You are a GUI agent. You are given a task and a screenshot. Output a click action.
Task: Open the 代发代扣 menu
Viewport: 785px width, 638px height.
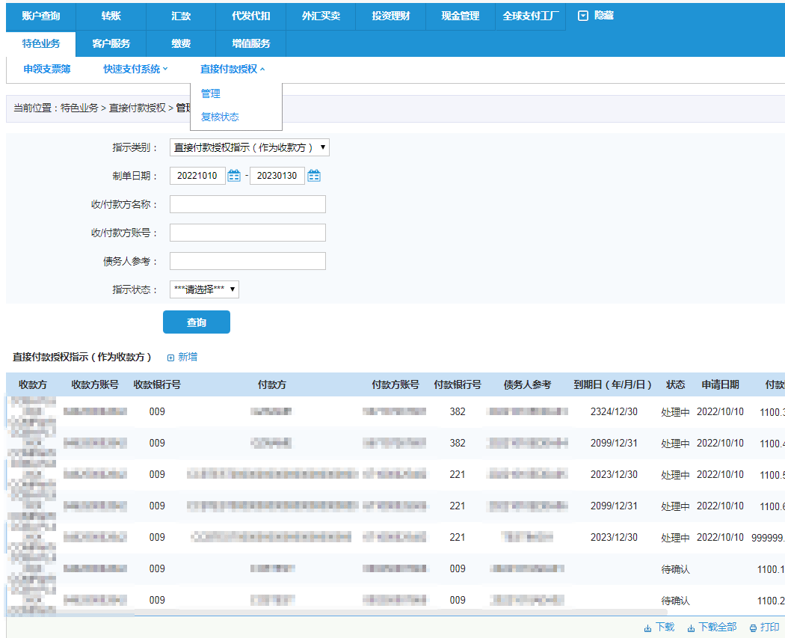250,16
